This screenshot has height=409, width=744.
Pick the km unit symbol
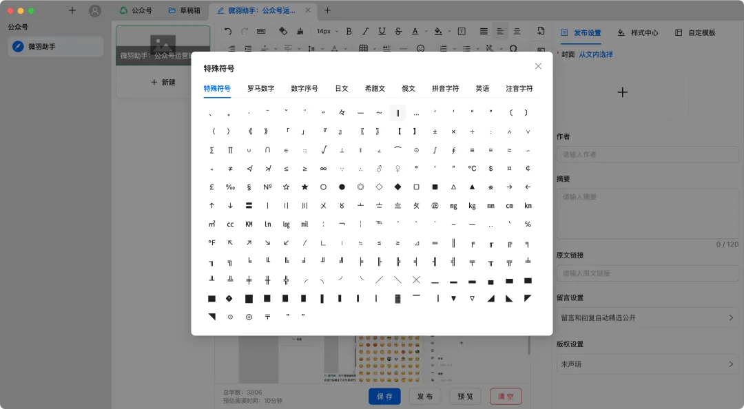coord(528,205)
